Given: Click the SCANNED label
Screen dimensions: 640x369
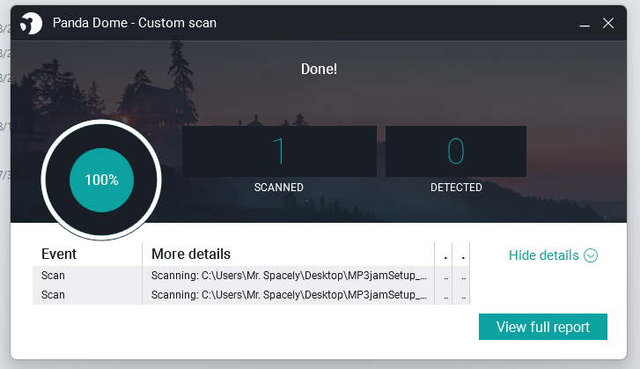Looking at the screenshot, I should [279, 188].
